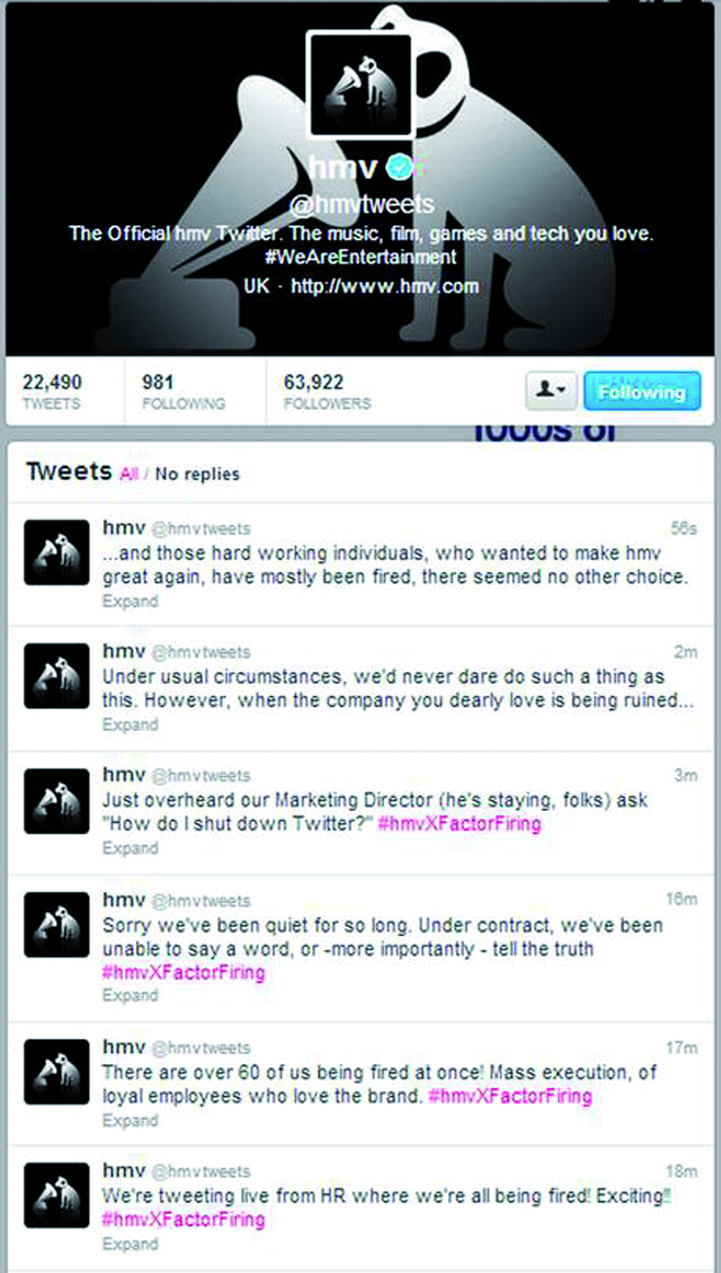Click the #WeAreEntertainment hashtag in bio
This screenshot has width=721, height=1273.
point(360,257)
